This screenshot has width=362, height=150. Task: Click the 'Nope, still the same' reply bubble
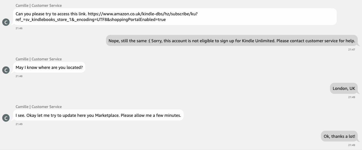tap(232, 41)
